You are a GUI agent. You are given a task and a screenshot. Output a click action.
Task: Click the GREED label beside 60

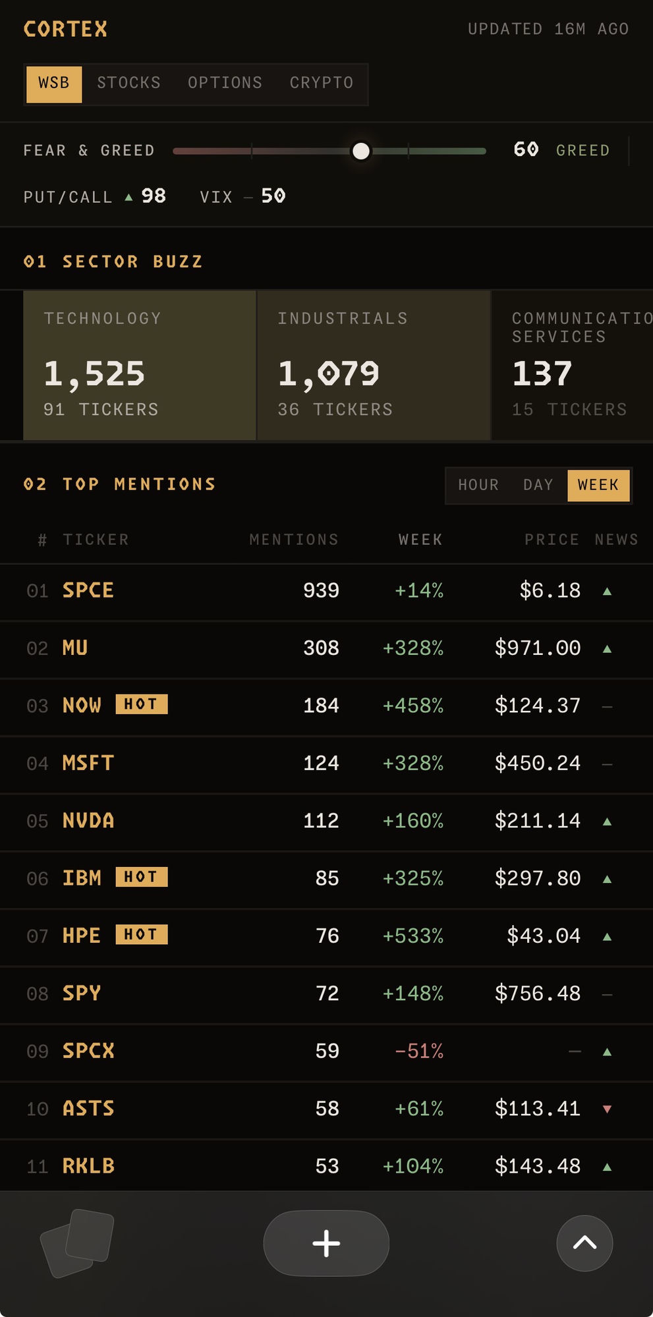583,151
